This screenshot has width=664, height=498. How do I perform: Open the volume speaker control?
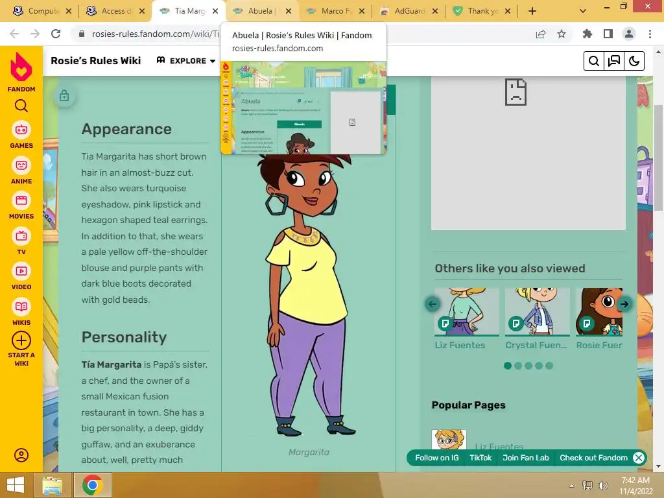click(x=602, y=486)
